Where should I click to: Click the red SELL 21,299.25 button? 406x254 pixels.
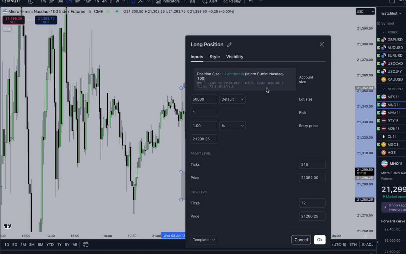tap(14, 20)
